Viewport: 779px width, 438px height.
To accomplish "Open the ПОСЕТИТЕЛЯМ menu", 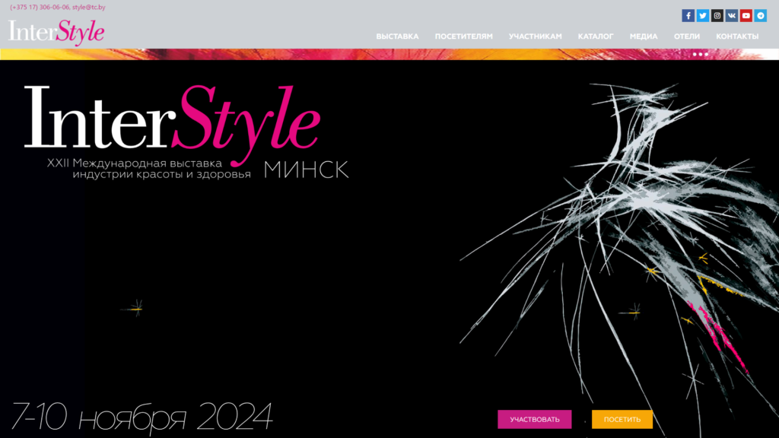I will click(x=463, y=36).
